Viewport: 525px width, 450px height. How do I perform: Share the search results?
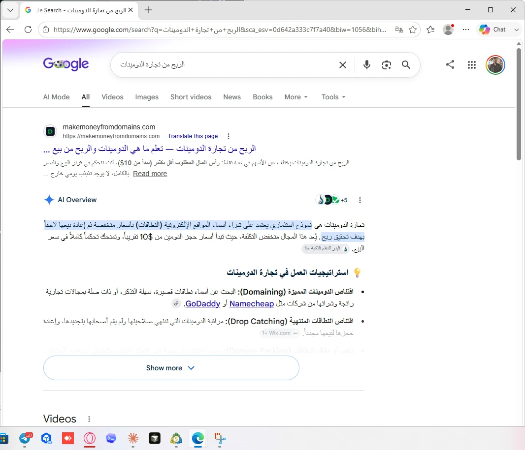(450, 64)
